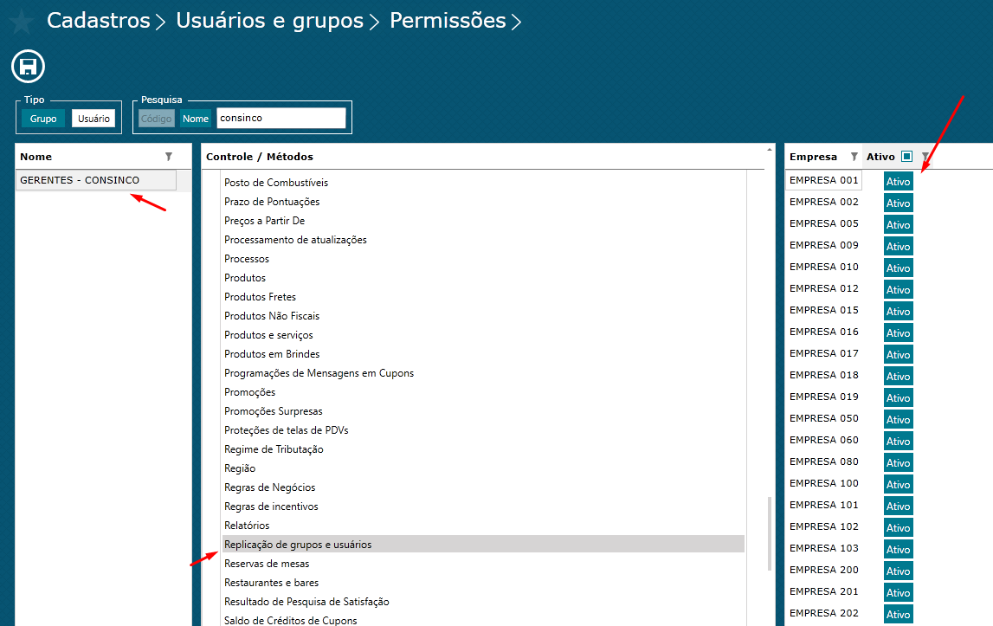Open the Ativo column filter
The height and width of the screenshot is (626, 993).
tap(925, 157)
